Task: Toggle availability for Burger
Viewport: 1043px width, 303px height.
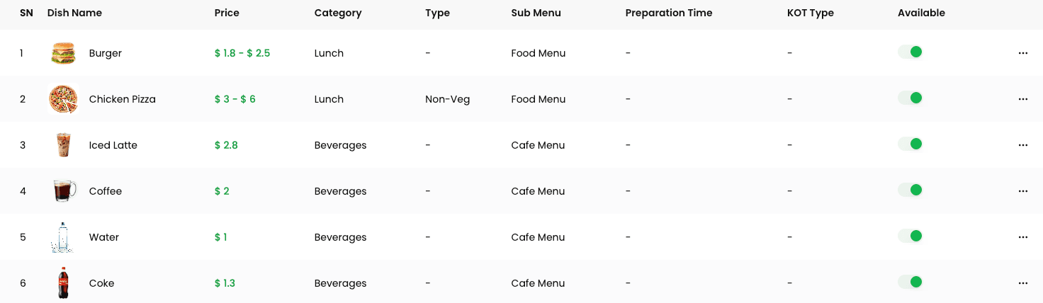Action: click(910, 52)
